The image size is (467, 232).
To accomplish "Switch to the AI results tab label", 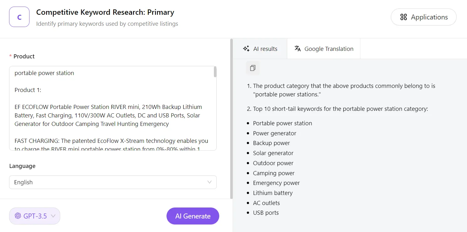I will coord(265,49).
